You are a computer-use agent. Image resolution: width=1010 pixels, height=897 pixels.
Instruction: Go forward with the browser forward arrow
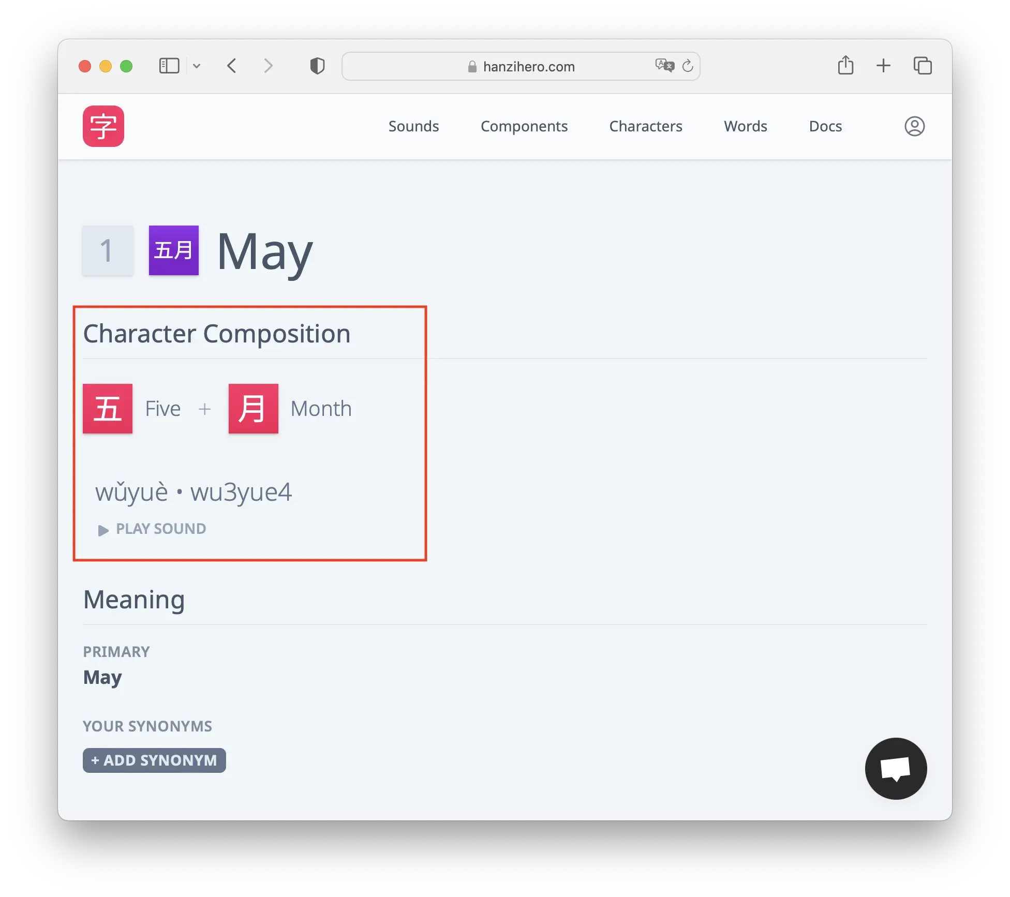coord(268,66)
